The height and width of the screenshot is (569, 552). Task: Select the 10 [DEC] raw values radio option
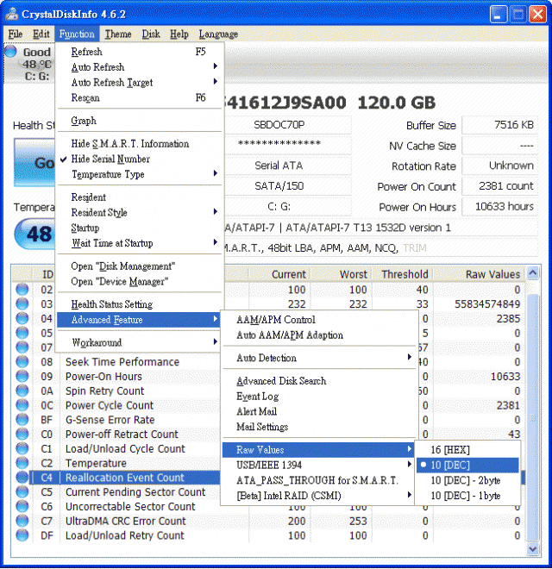click(x=467, y=466)
